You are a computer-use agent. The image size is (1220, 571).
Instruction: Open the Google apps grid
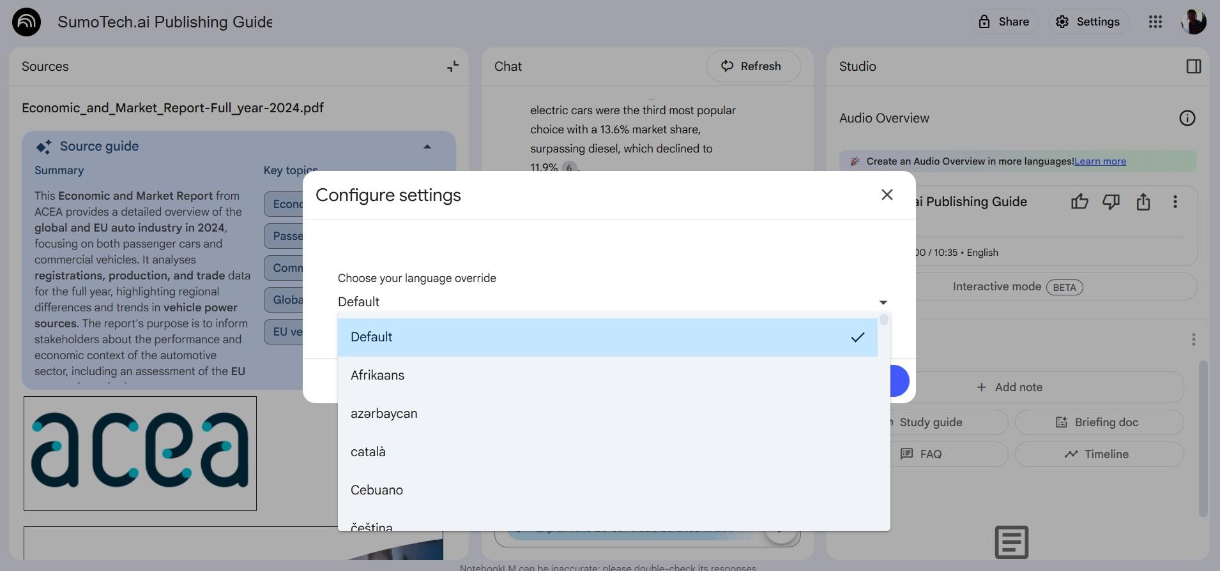pos(1155,22)
